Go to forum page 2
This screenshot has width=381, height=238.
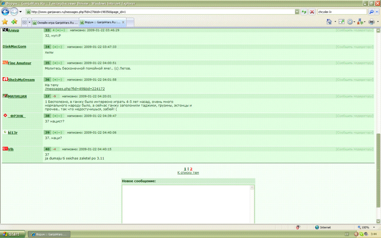point(191,169)
